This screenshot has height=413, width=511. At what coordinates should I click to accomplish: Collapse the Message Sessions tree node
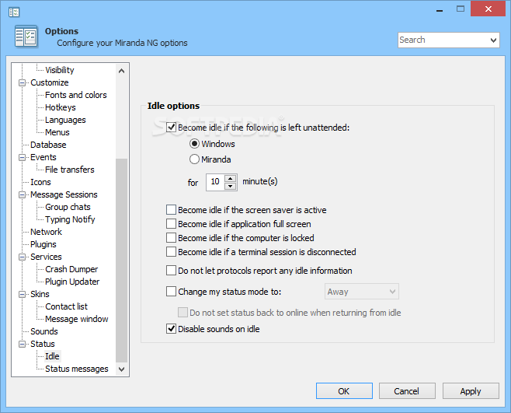point(22,194)
